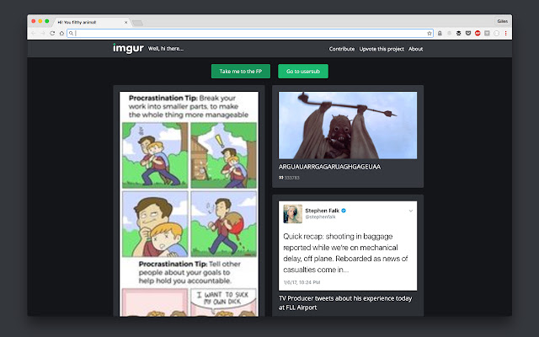
Task: Click 'Upvote this project' in the header
Action: [x=382, y=49]
